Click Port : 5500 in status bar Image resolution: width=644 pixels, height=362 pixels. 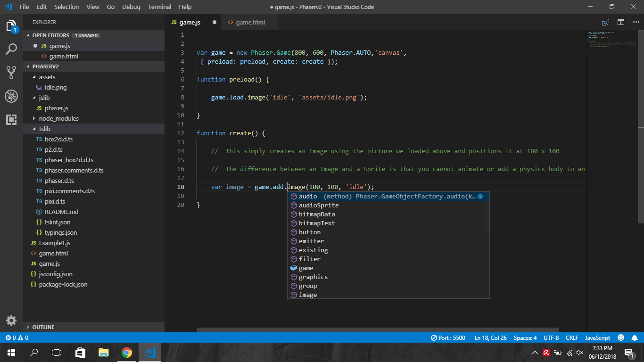tap(448, 338)
